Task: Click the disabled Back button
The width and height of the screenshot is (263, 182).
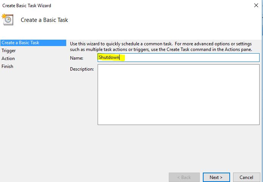Action: point(184,177)
